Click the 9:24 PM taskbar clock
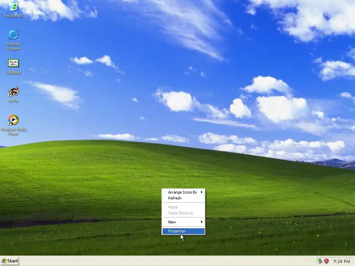This screenshot has height=266, width=355. 341,261
